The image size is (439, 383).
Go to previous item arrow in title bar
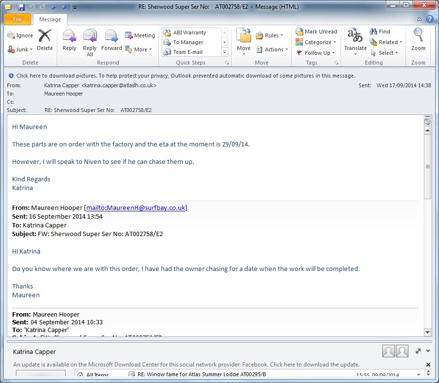coord(53,7)
